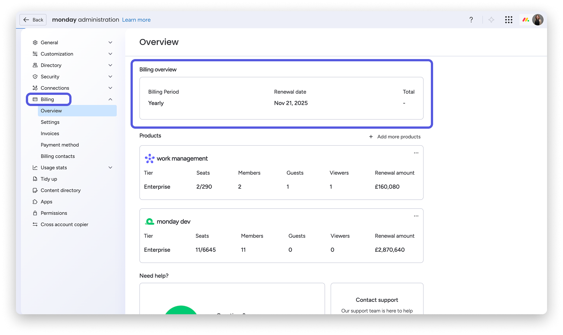Viewport: 563px width, 335px height.
Task: Click the Connections icon in sidebar
Action: [x=35, y=88]
